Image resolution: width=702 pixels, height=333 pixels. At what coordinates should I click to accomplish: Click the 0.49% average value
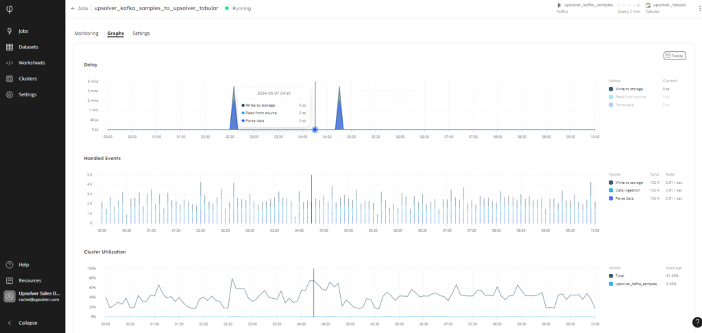pyautogui.click(x=671, y=284)
